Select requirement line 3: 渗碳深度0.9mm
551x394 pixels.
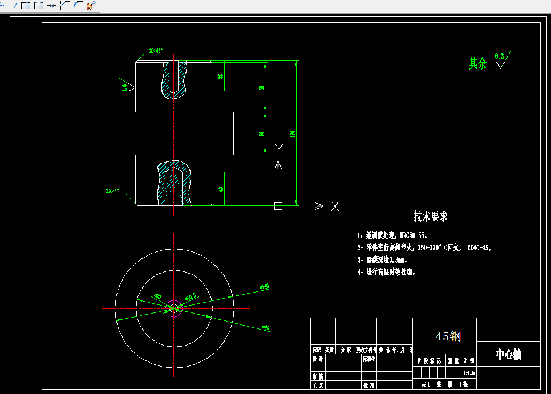(382, 260)
